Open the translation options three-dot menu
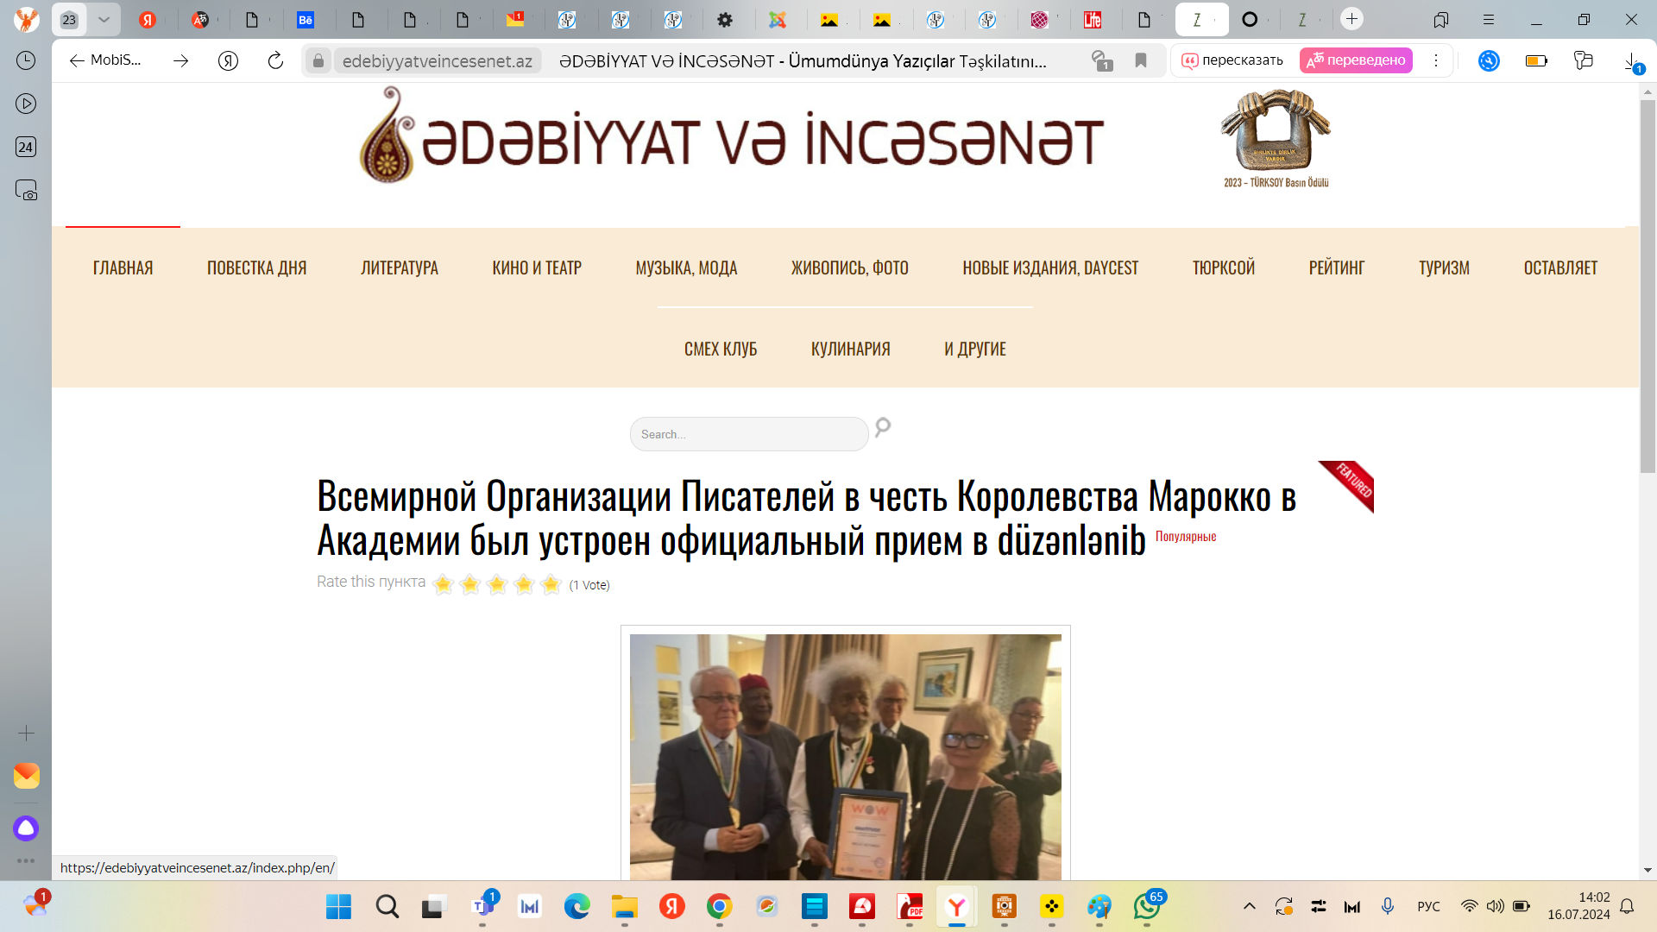Screen dimensions: 1657x932 (1436, 60)
